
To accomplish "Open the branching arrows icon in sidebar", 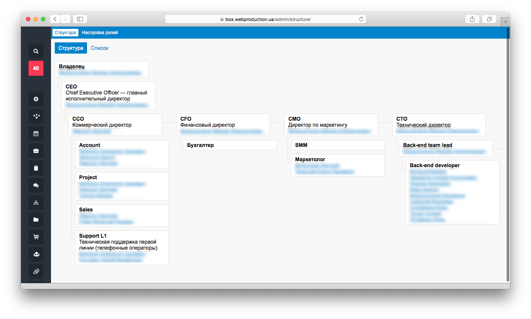I will pos(36,116).
